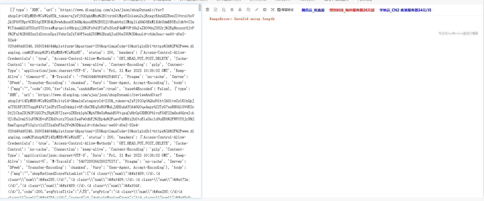Screen dimensions: 484x201
Task: Toggle the 保留转义 checkbox
Action: [279, 10]
